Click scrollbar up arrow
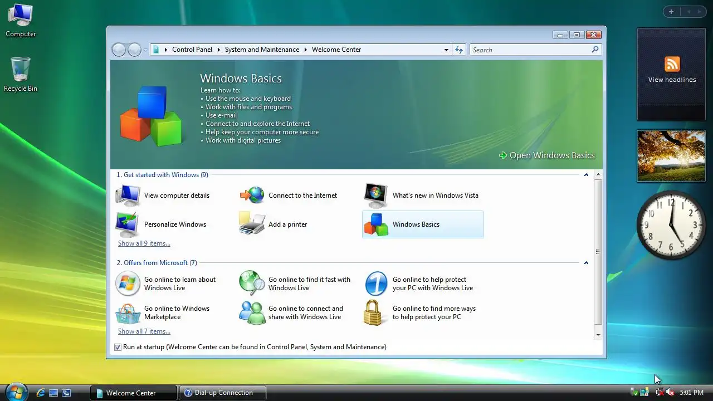This screenshot has height=401, width=713. pyautogui.click(x=598, y=175)
